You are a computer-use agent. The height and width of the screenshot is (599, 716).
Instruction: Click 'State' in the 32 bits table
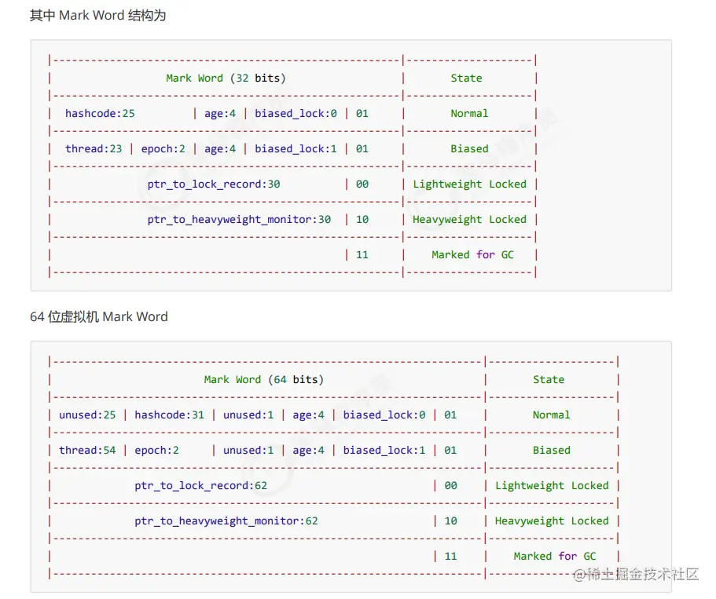[466, 78]
